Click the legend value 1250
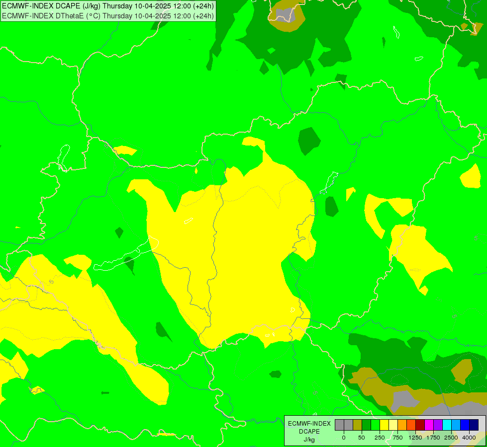The image size is (487, 447). pos(415,438)
